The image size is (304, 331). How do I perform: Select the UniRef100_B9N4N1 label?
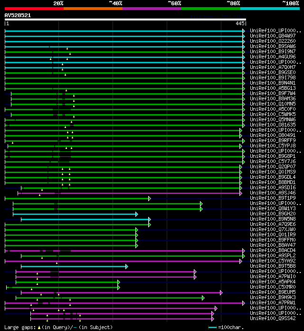click(273, 83)
